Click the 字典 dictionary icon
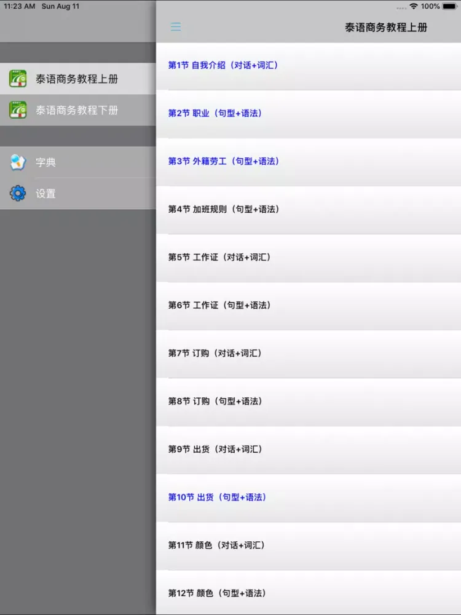 point(18,162)
